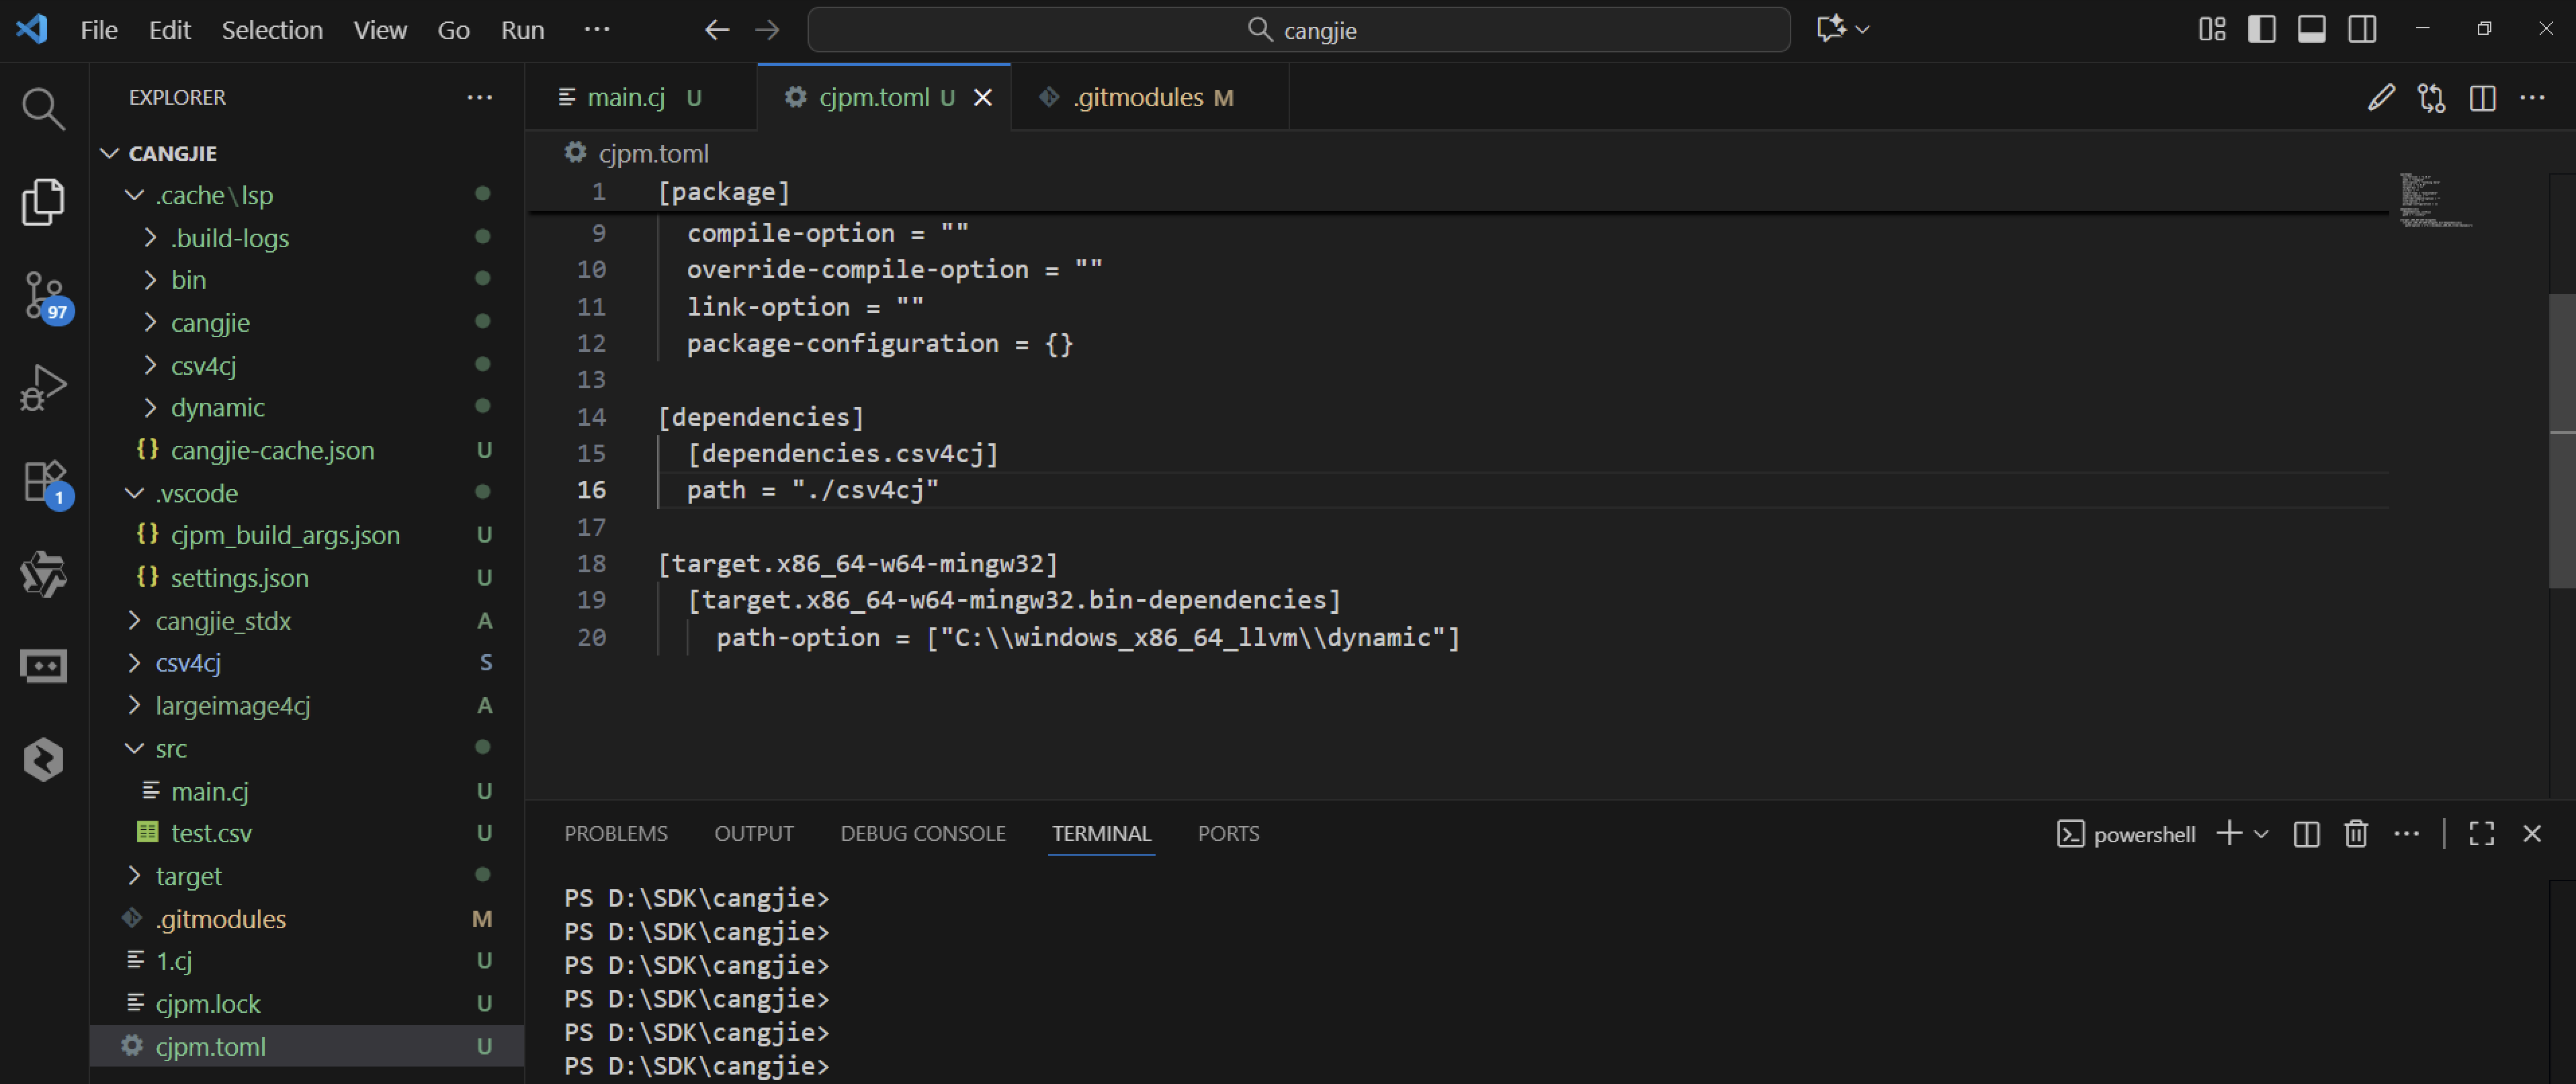2576x1084 pixels.
Task: Toggle the primary side bar visibility
Action: click(x=2262, y=29)
